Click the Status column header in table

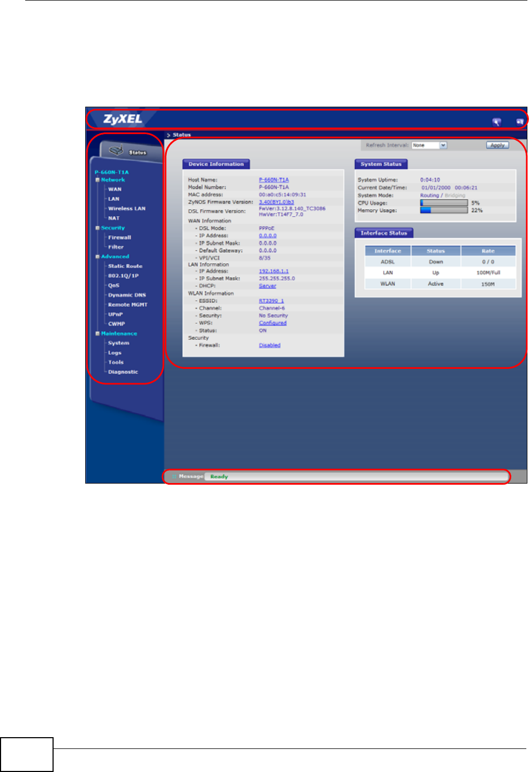[436, 251]
